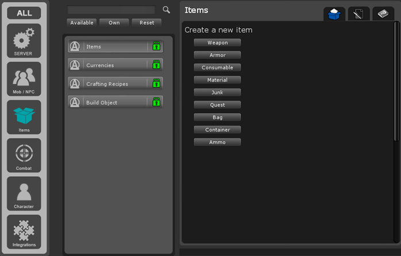The height and width of the screenshot is (256, 401).
Task: Open the Server settings category
Action: pos(24,41)
